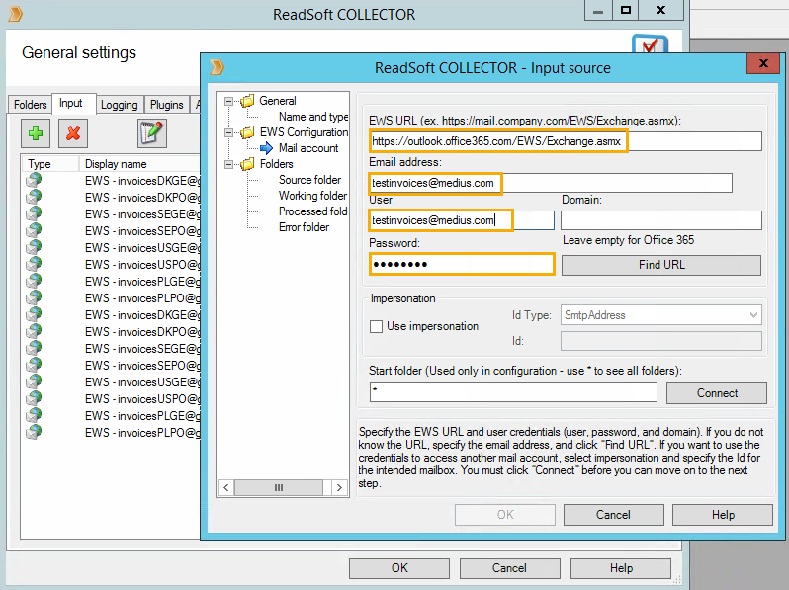Click Help in Input source dialog
Screen dimensions: 789x590
click(723, 515)
